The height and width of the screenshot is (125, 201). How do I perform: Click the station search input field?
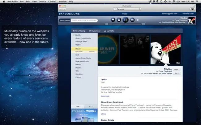(84, 20)
